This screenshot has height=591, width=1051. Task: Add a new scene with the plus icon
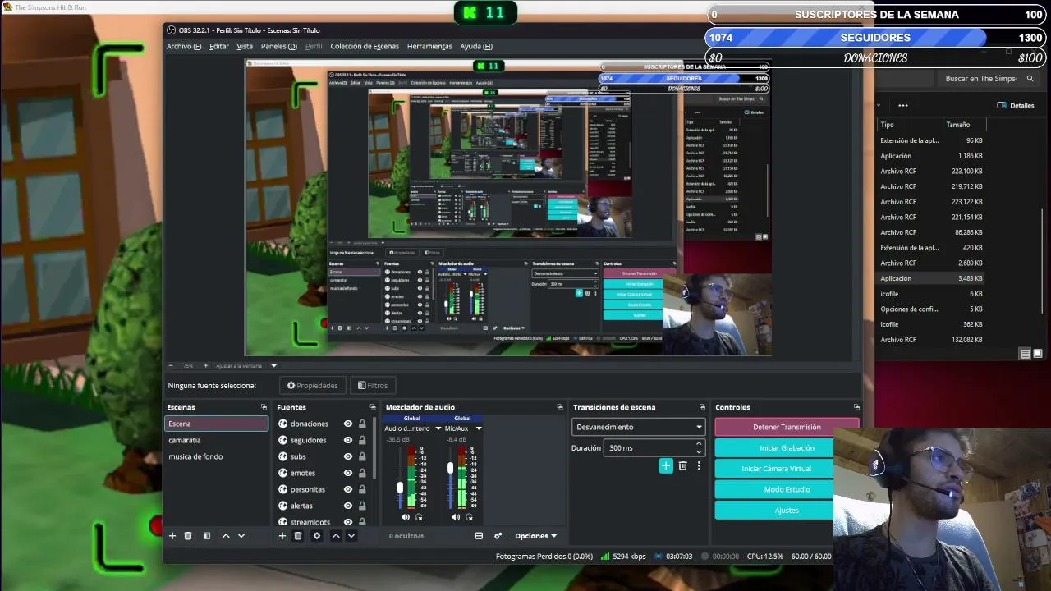[172, 536]
